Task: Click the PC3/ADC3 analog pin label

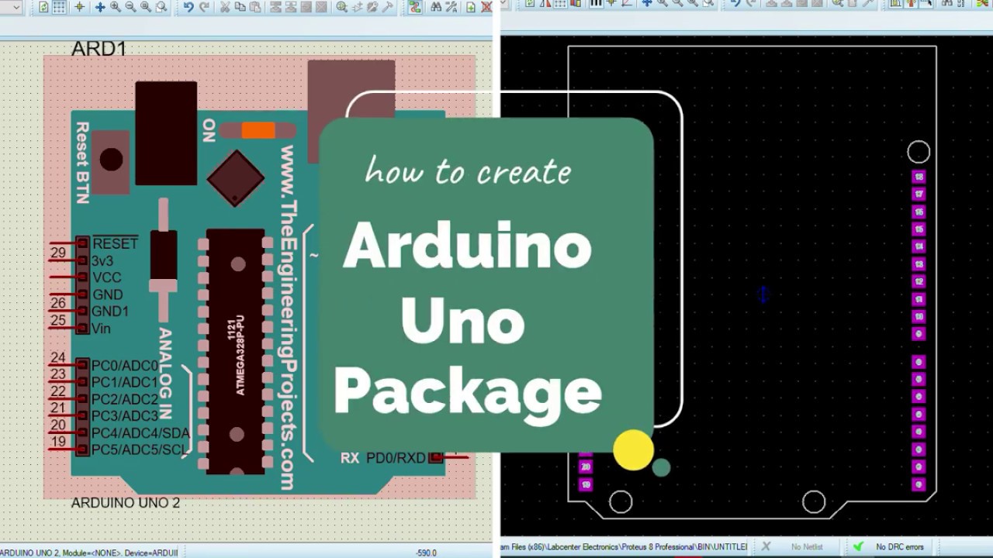Action: 125,416
